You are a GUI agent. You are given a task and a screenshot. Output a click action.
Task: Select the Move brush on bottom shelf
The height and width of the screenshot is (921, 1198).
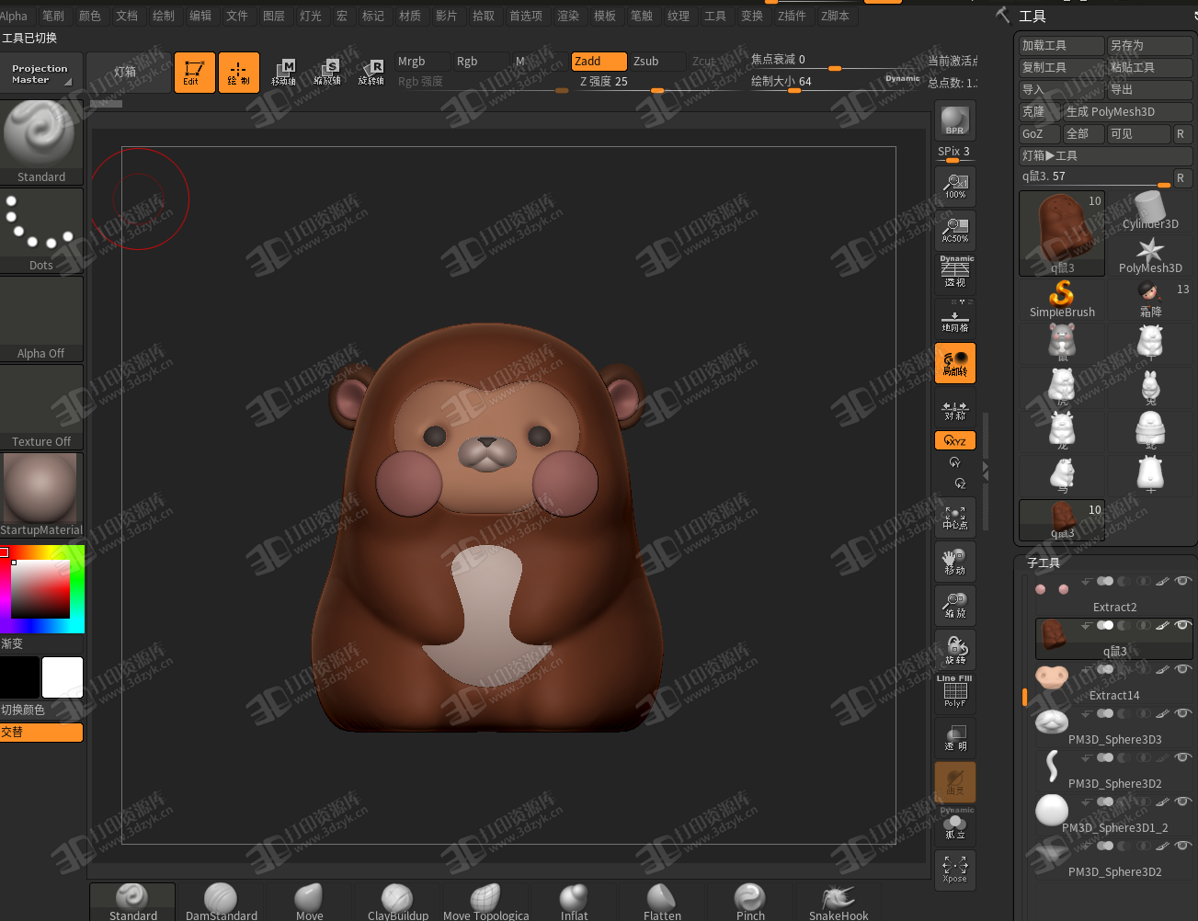[309, 902]
